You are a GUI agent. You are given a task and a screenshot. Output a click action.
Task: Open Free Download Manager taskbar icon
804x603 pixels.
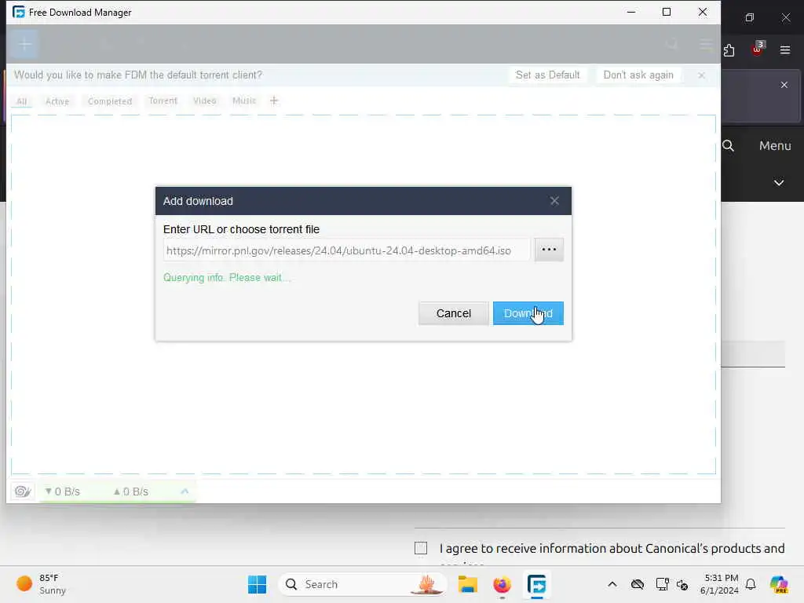click(536, 584)
